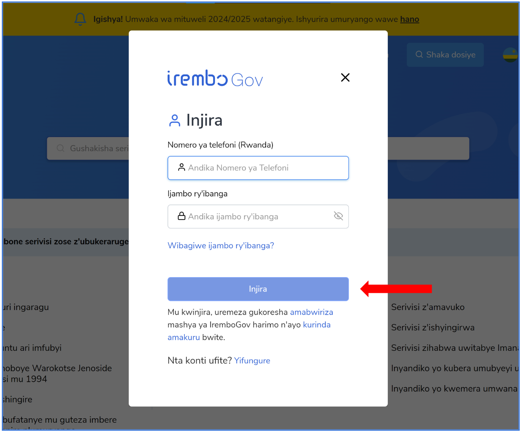Click the notification bell icon
521x434 pixels.
pyautogui.click(x=80, y=19)
